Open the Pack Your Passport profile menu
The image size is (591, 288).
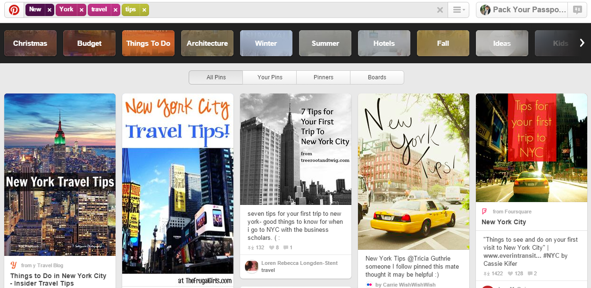coord(521,9)
